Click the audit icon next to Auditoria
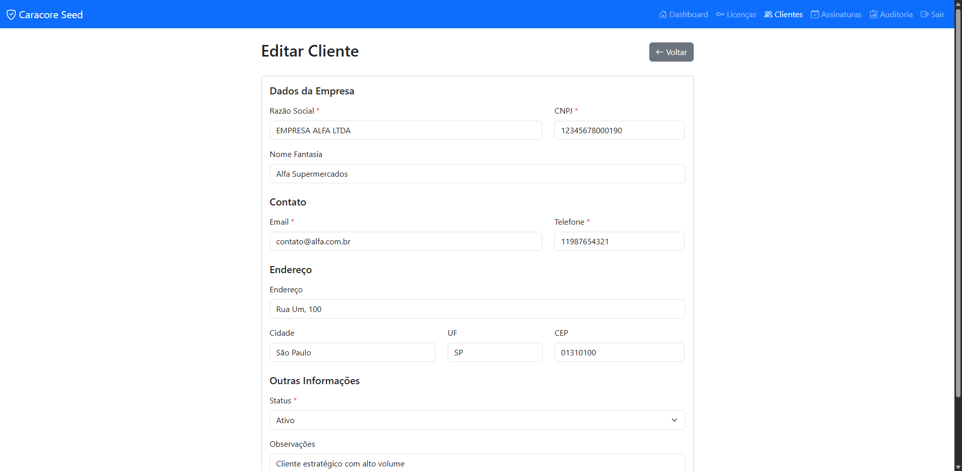This screenshot has width=962, height=471. click(873, 14)
